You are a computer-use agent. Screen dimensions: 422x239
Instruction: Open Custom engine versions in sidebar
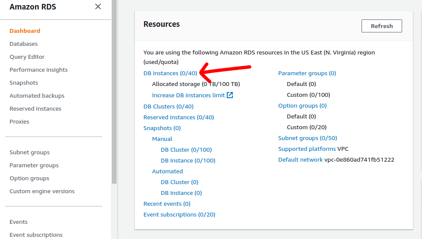coord(42,191)
